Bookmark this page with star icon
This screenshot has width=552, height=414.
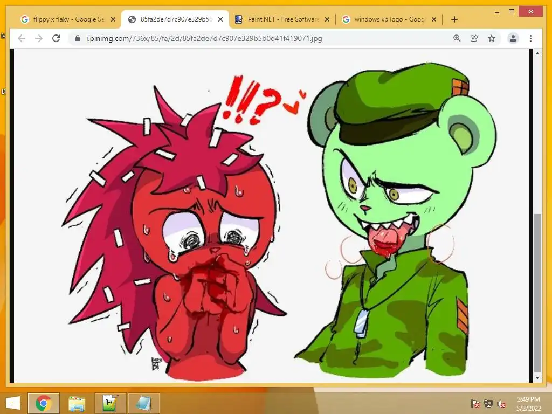click(492, 38)
